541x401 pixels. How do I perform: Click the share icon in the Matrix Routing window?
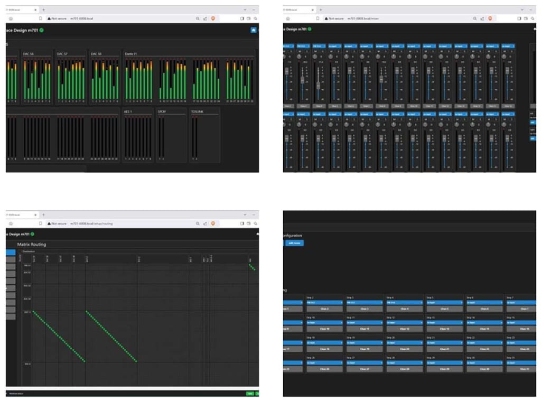[x=204, y=223]
